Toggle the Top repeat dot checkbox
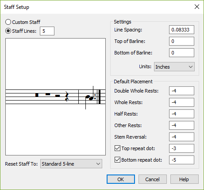 (117, 148)
